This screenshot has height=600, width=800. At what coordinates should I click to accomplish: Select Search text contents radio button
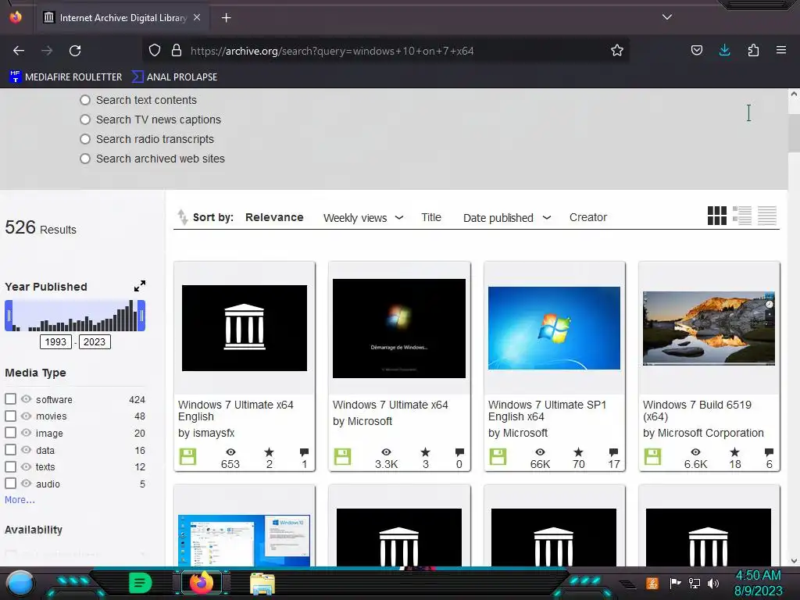[85, 100]
